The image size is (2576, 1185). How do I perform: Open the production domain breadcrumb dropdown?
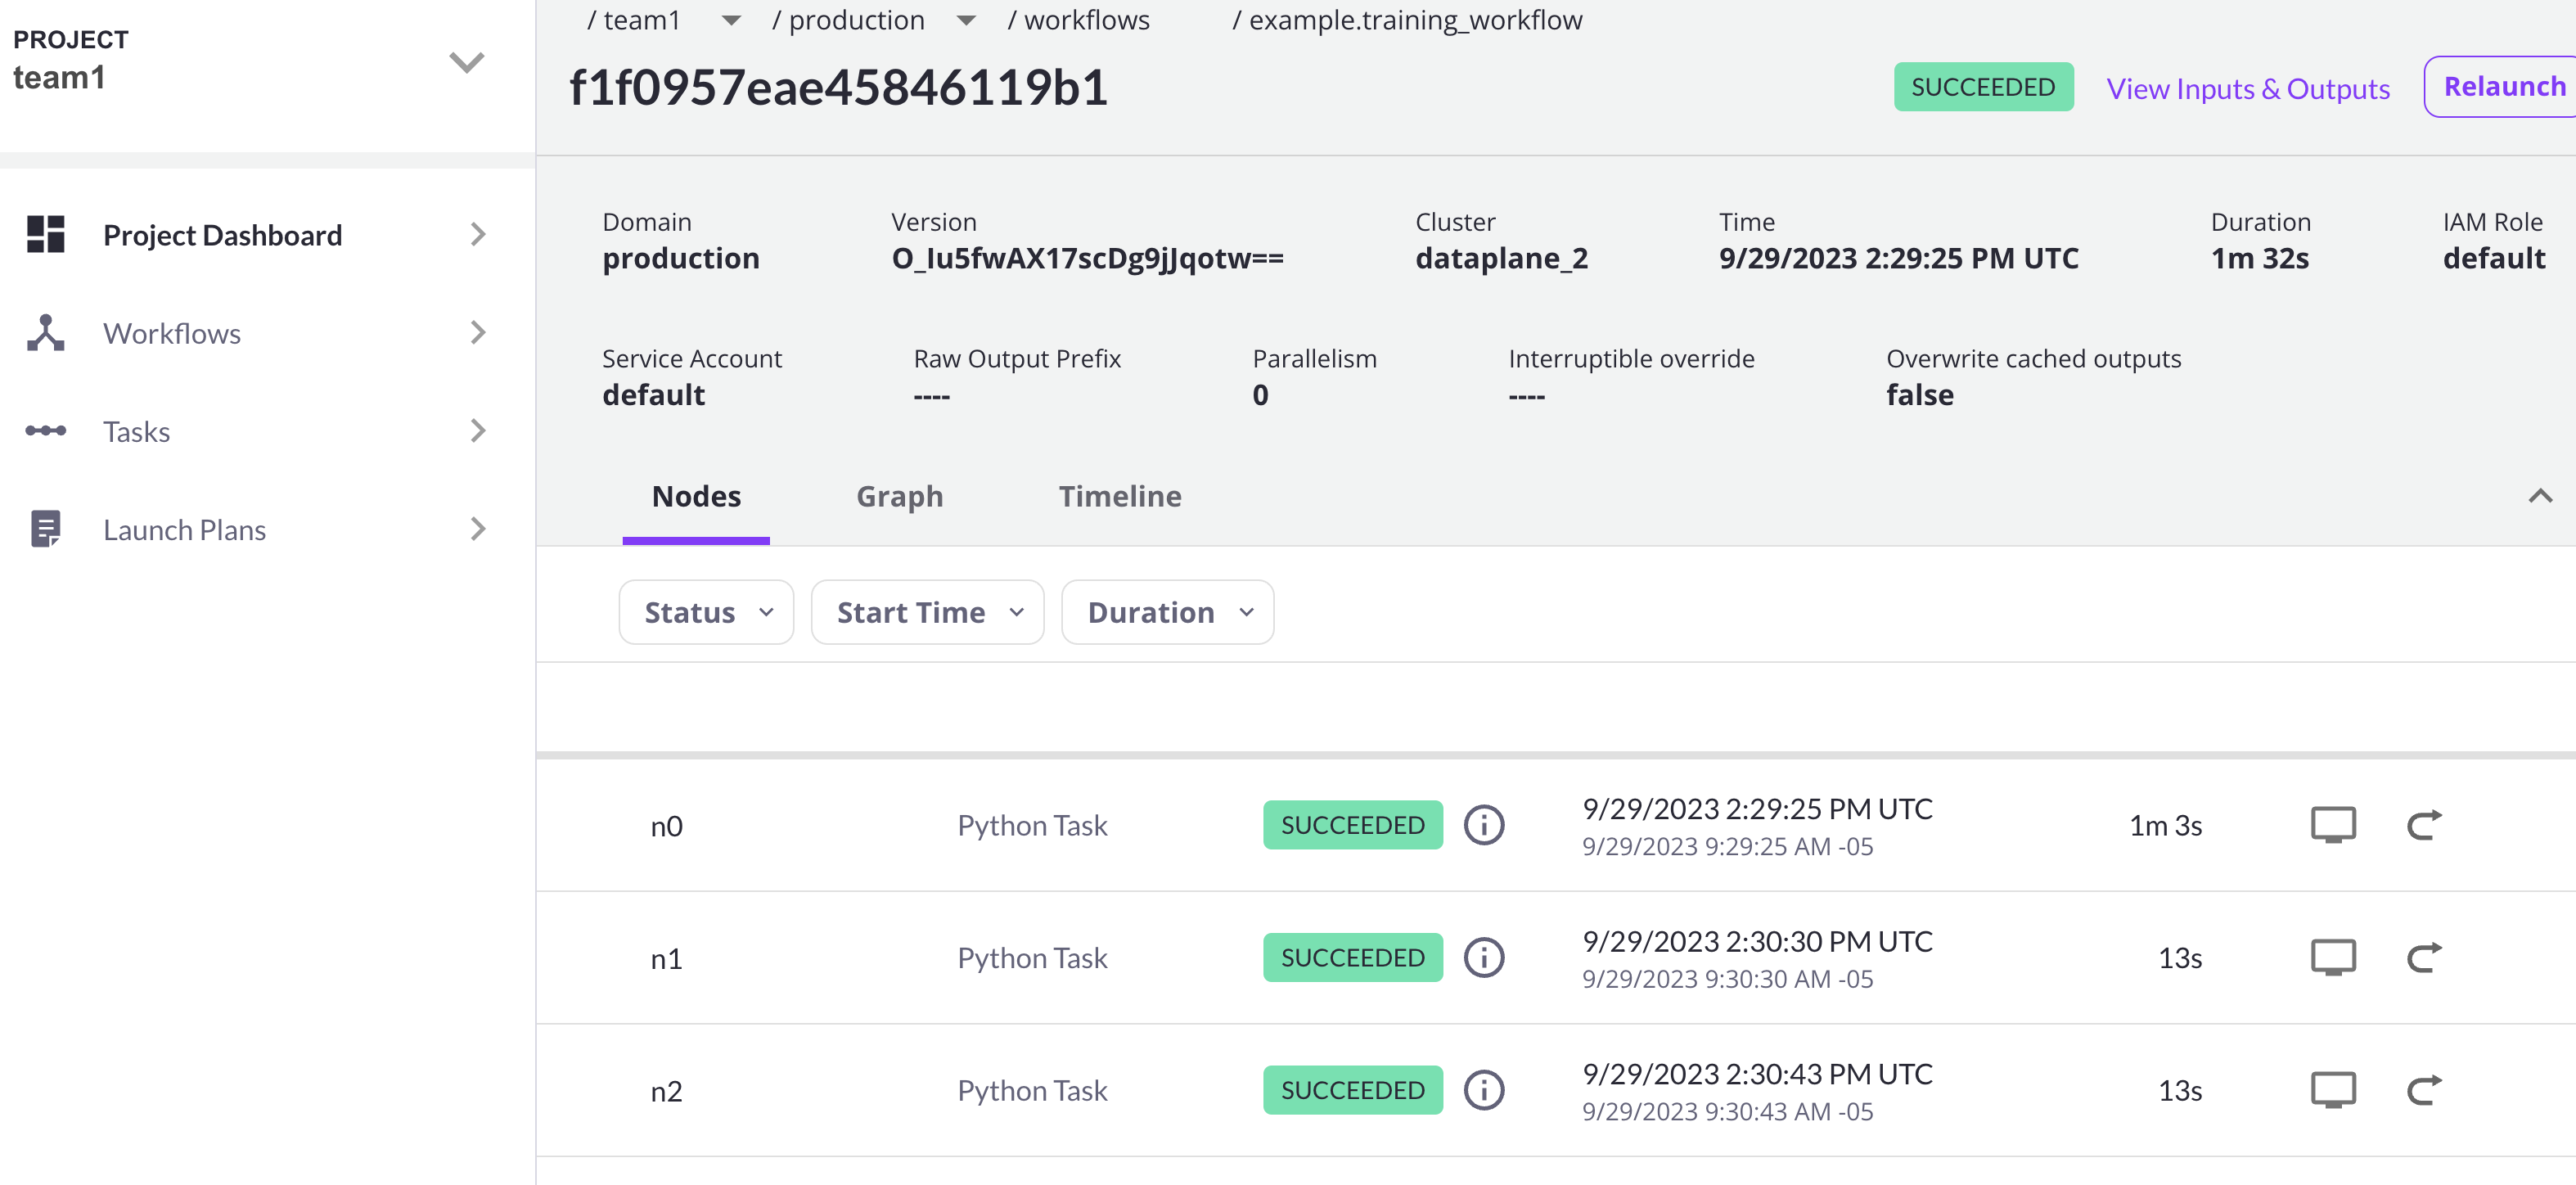coord(965,20)
